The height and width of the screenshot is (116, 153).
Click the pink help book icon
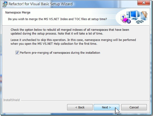pos(125,20)
